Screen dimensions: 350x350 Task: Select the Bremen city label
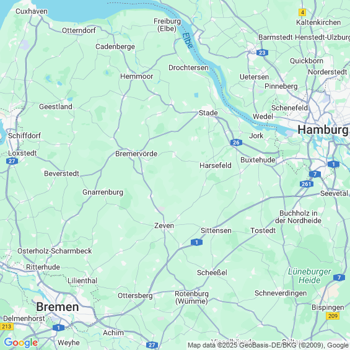tap(58, 307)
